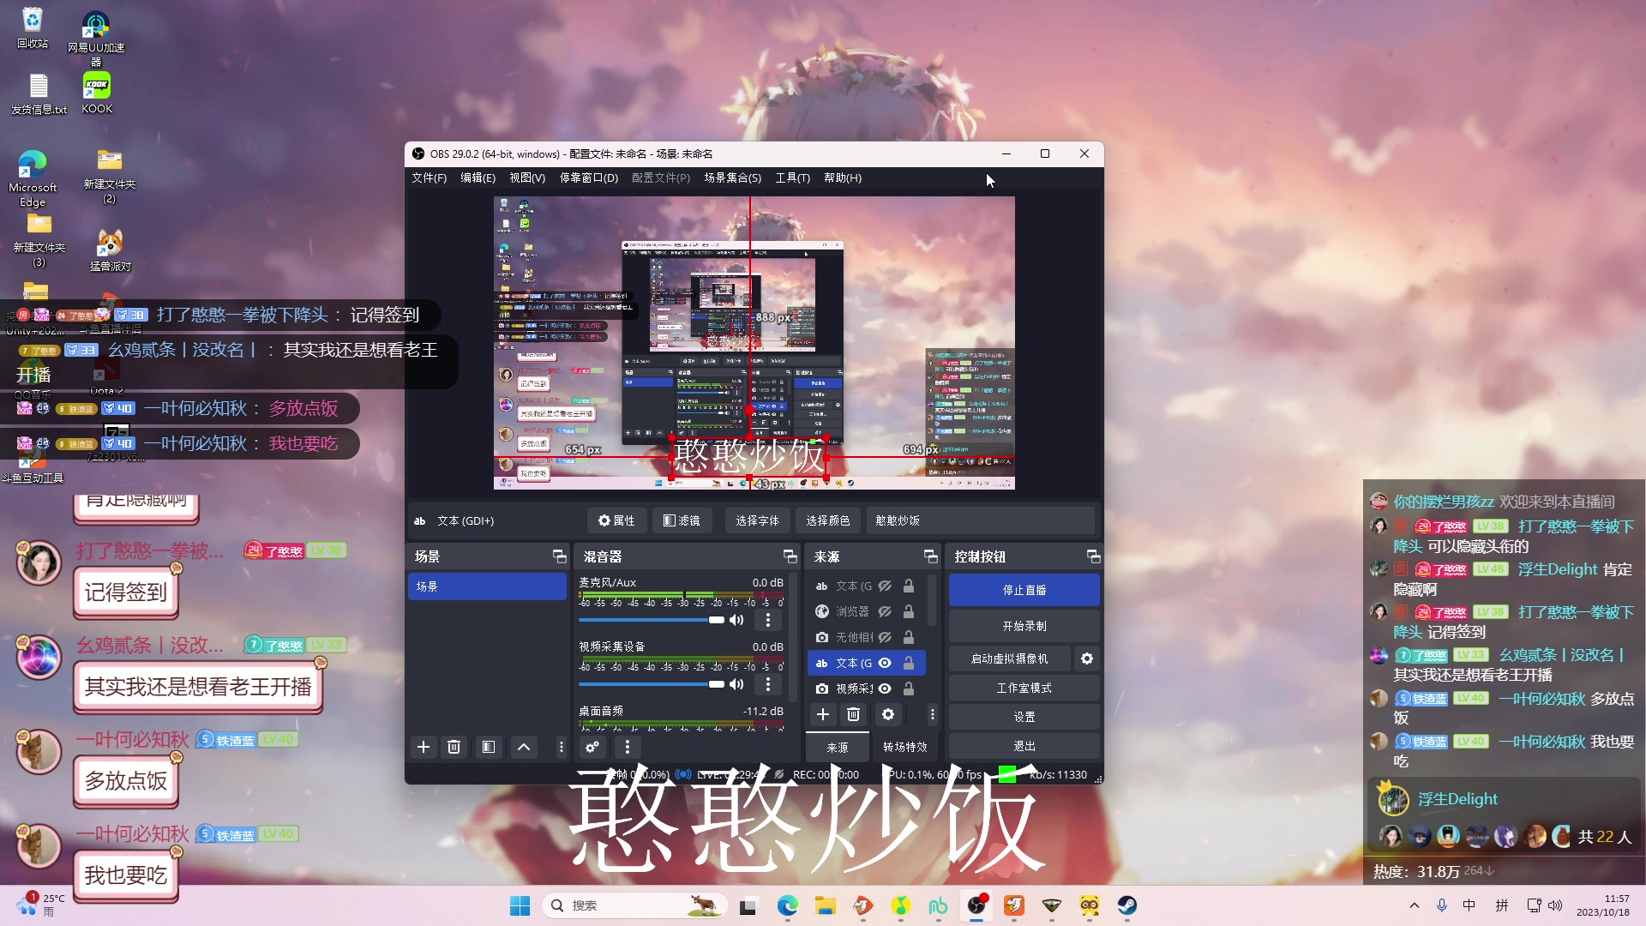Mute the 视频采集设备 speaker icon

[x=736, y=684]
